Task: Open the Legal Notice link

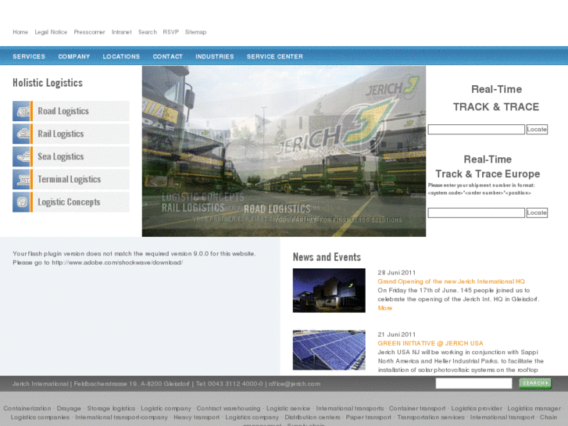Action: (x=51, y=32)
